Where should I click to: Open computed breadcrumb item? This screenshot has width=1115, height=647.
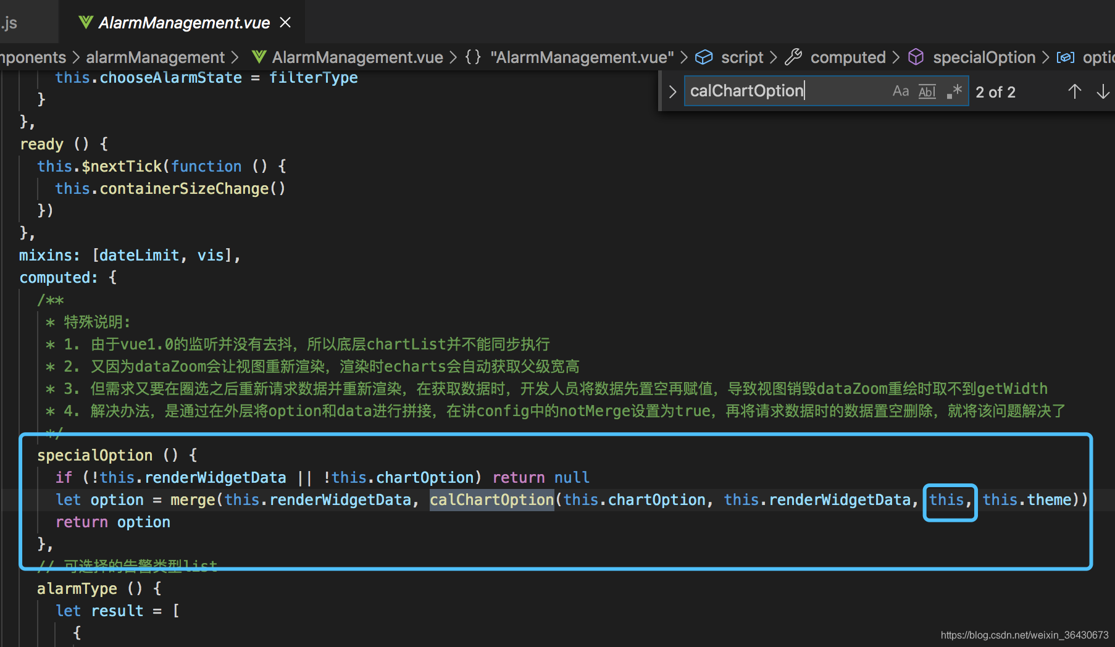tap(848, 57)
